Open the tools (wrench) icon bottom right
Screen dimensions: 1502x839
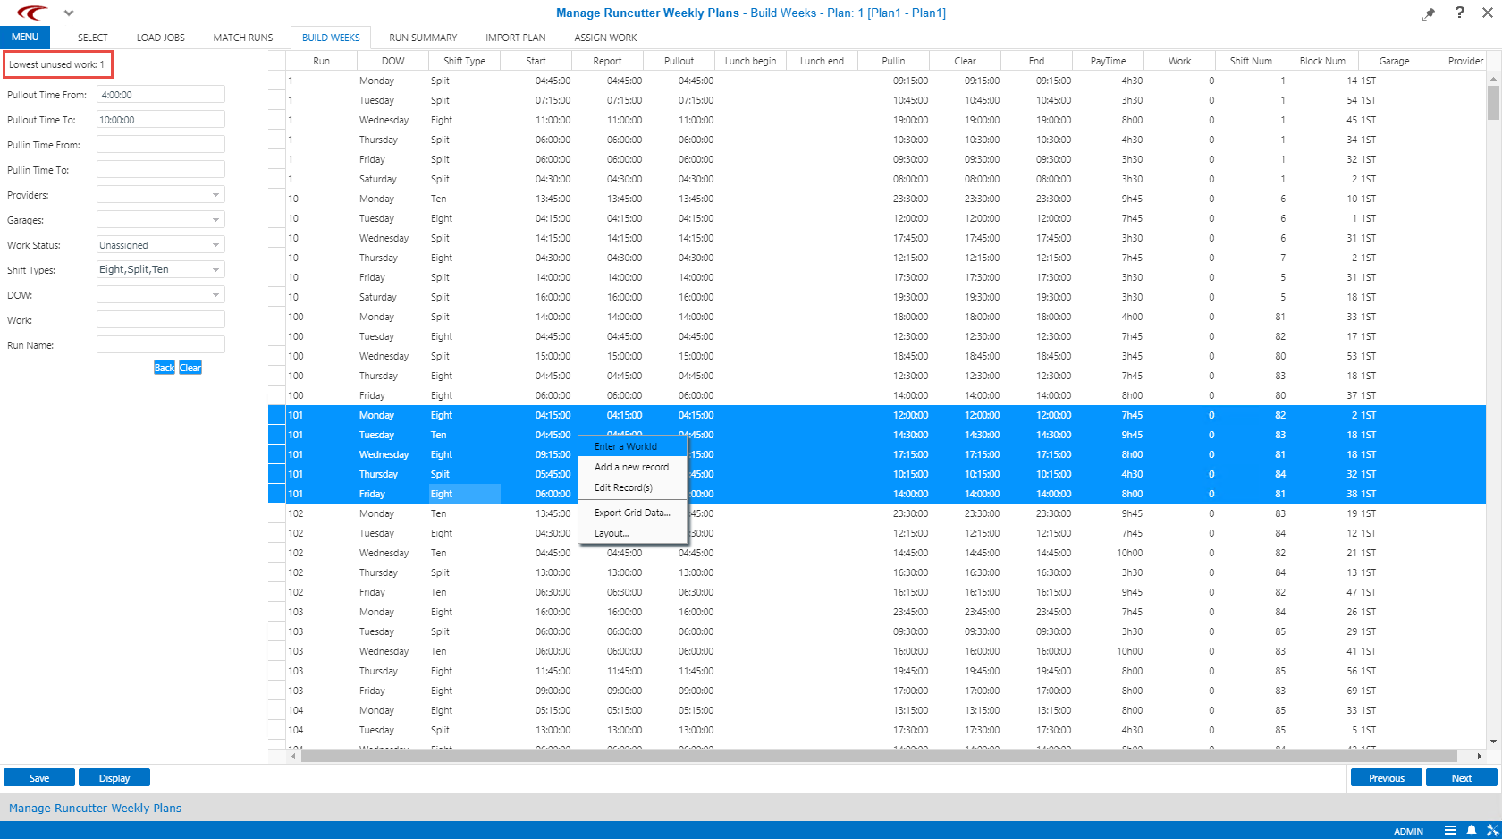point(1489,830)
